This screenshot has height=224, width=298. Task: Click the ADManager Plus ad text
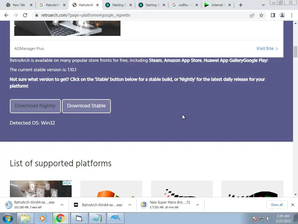(x=29, y=49)
